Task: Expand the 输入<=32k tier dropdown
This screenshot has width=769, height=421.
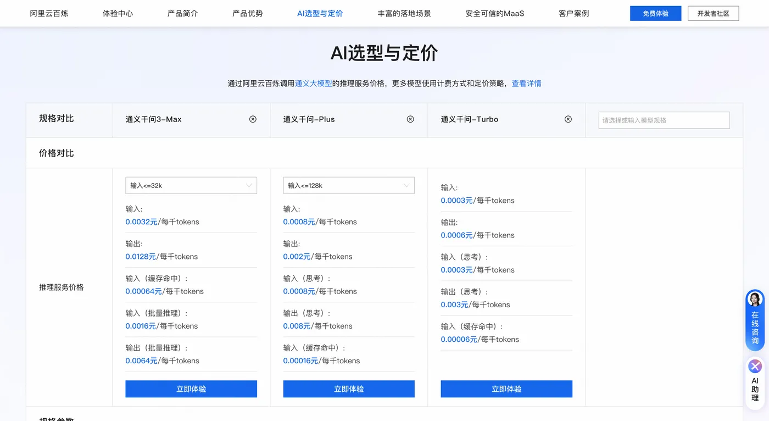Action: [191, 185]
